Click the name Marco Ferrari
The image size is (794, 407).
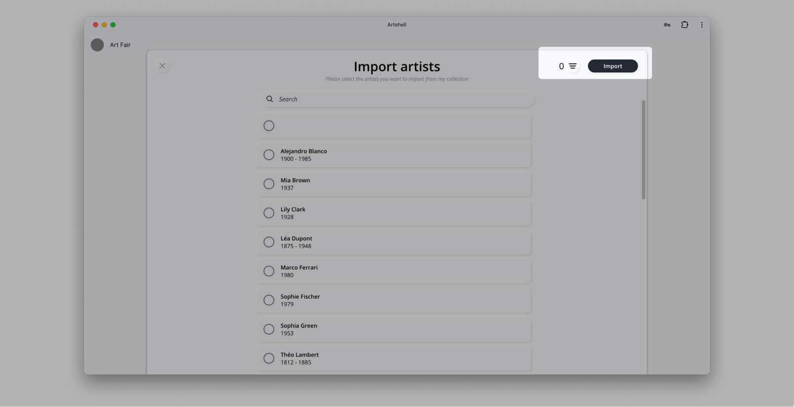pos(299,268)
